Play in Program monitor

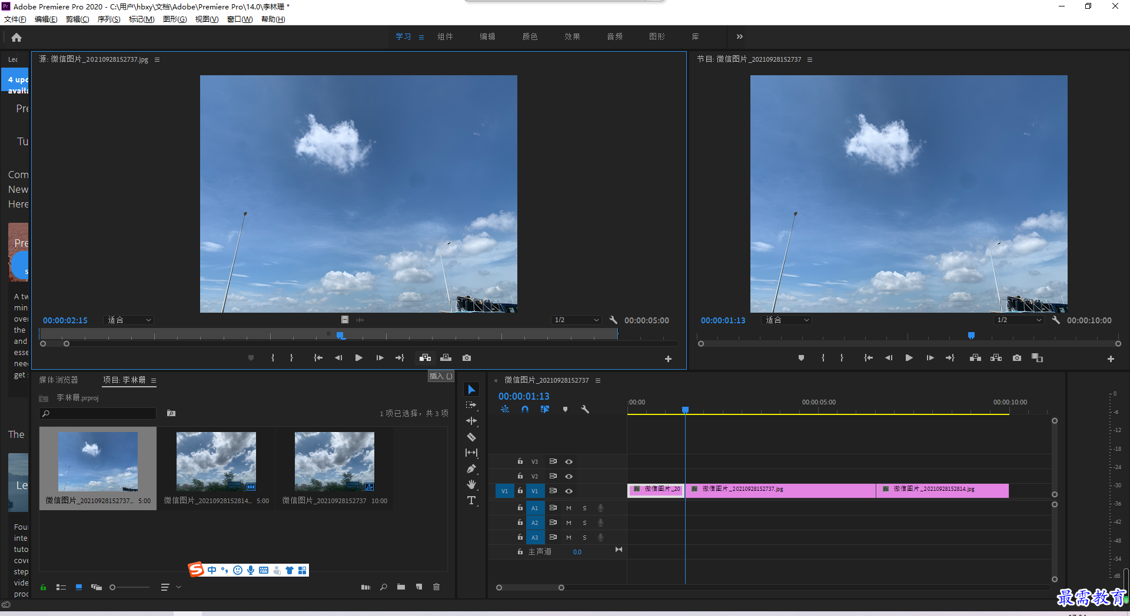coord(909,358)
